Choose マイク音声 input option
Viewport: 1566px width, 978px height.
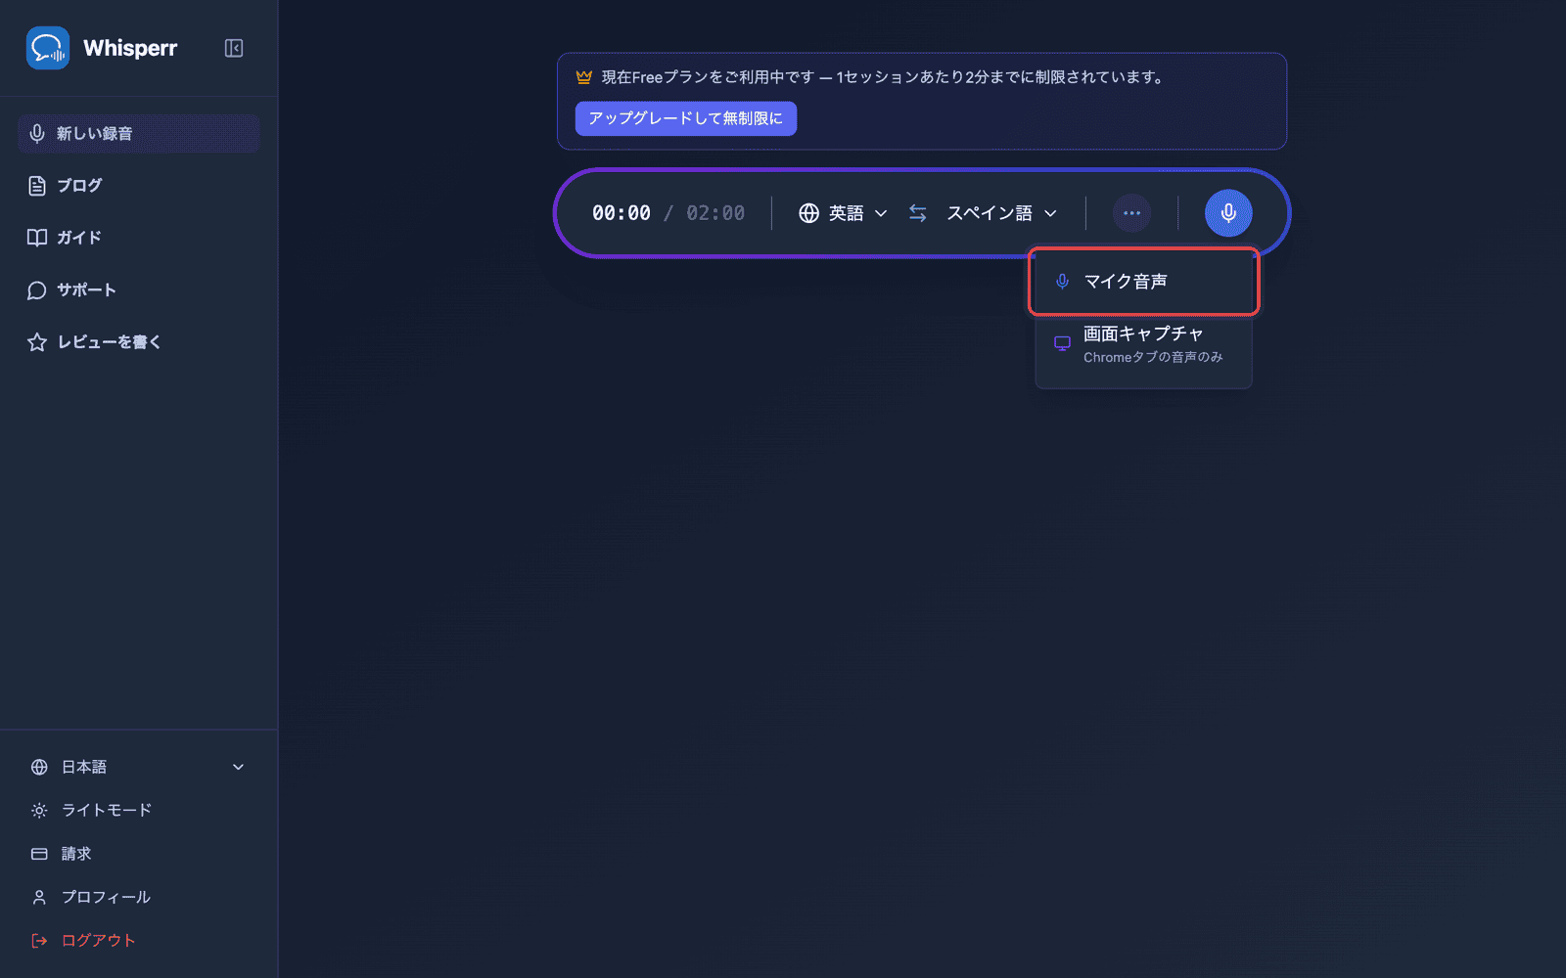(x=1143, y=282)
